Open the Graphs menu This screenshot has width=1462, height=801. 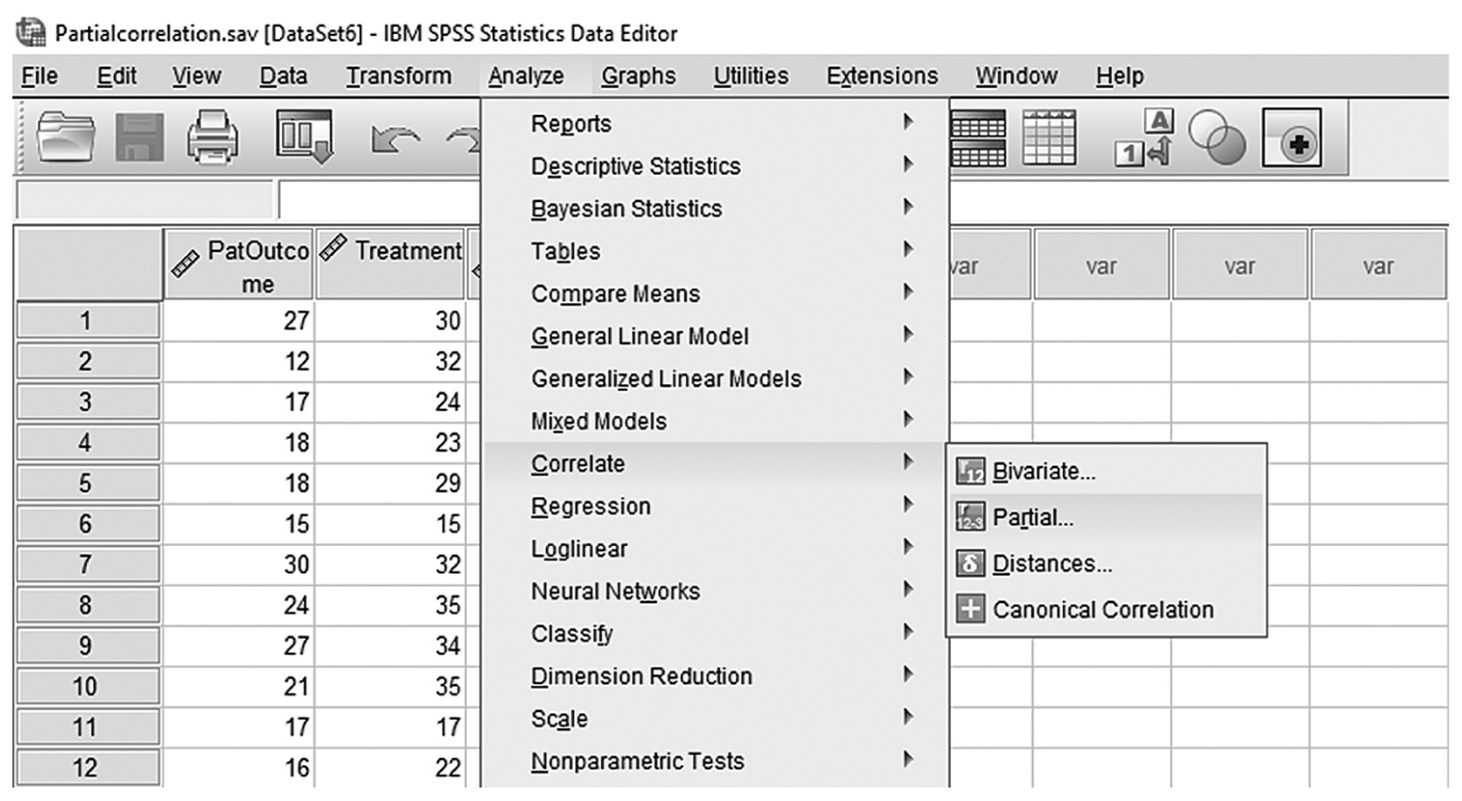click(639, 76)
